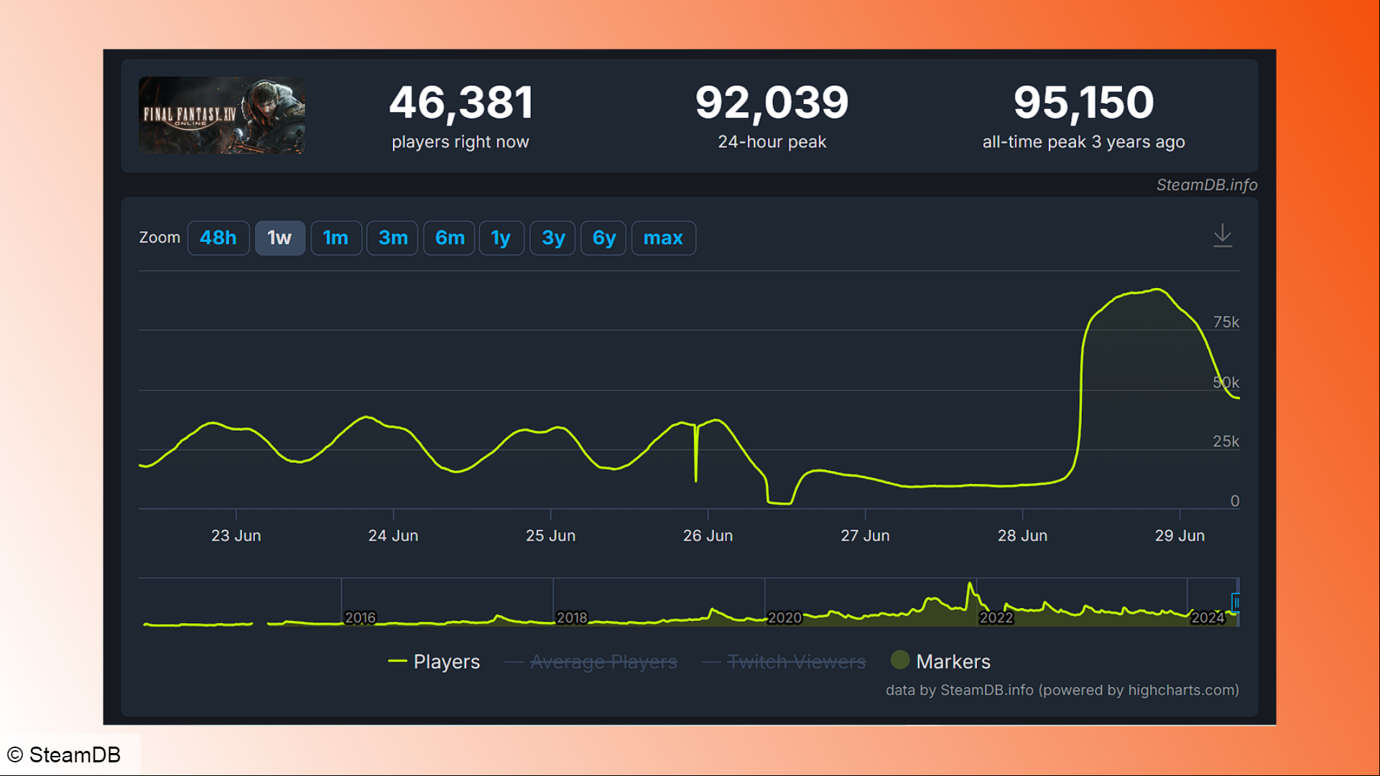
Task: Click the 26 Jun axis label
Action: (708, 536)
